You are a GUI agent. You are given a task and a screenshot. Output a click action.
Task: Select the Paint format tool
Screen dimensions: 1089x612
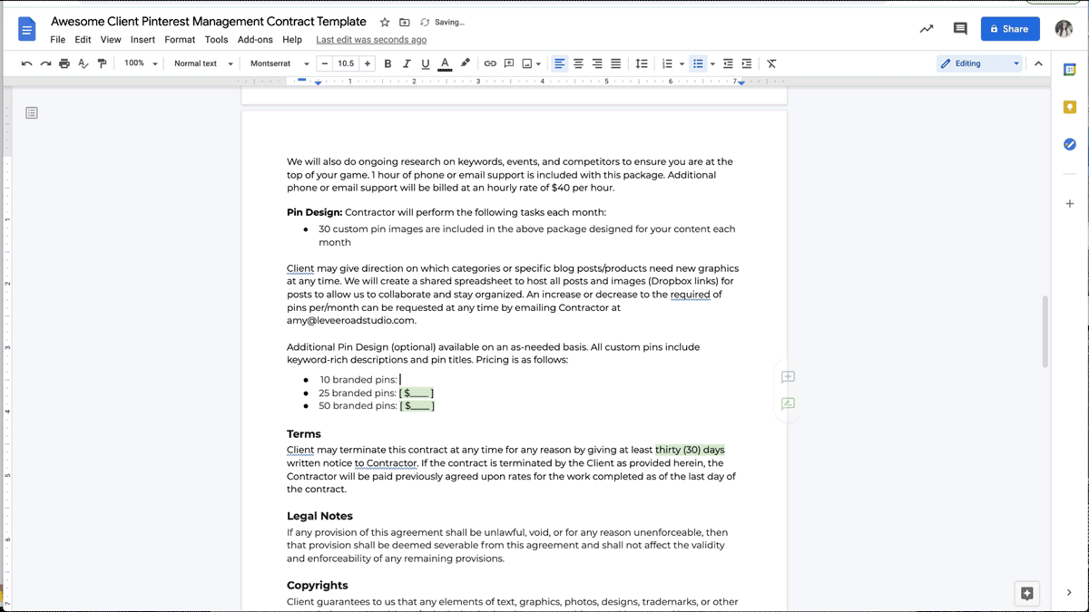click(102, 63)
